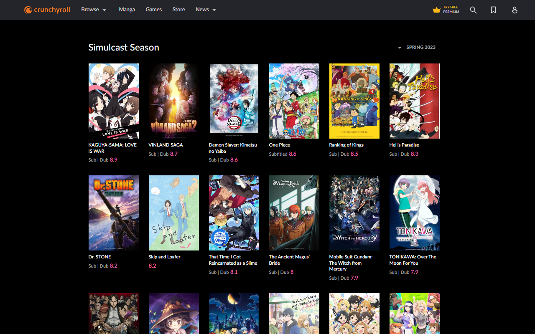
Task: Click The Ancient Magus' Bride title text
Action: pos(290,260)
